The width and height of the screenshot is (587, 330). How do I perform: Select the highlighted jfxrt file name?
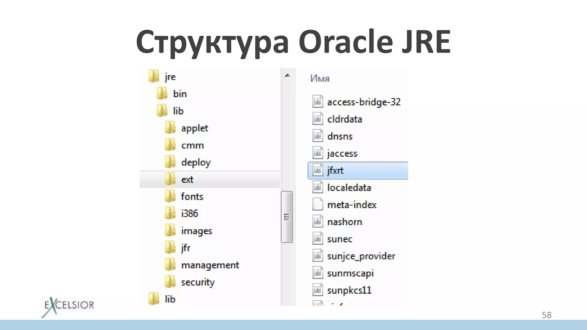[x=335, y=170]
